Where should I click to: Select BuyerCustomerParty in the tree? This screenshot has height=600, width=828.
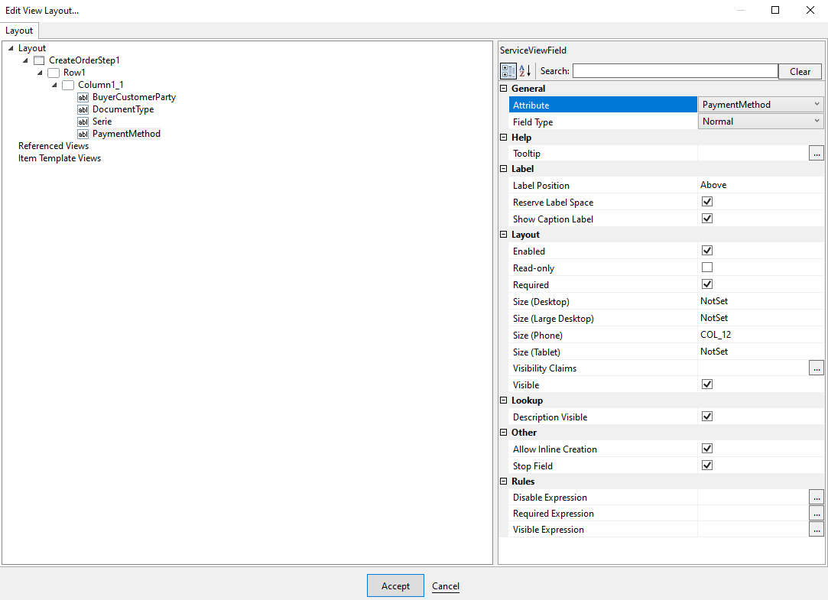click(134, 97)
